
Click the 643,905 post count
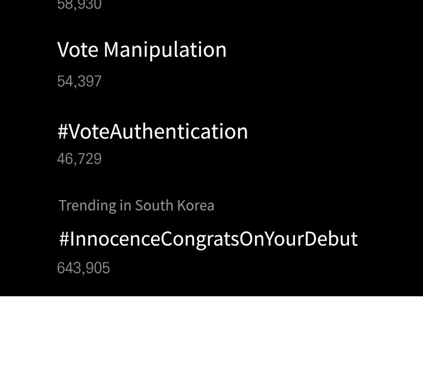[x=83, y=268]
